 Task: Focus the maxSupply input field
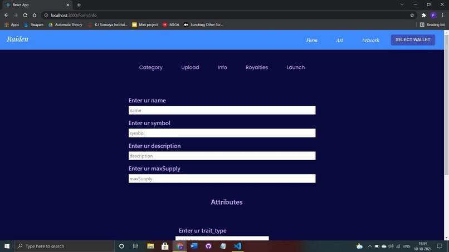pos(222,179)
